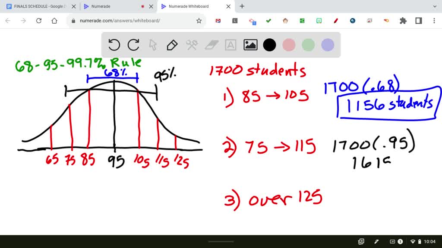Select the pointer/selection tool

pyautogui.click(x=153, y=45)
